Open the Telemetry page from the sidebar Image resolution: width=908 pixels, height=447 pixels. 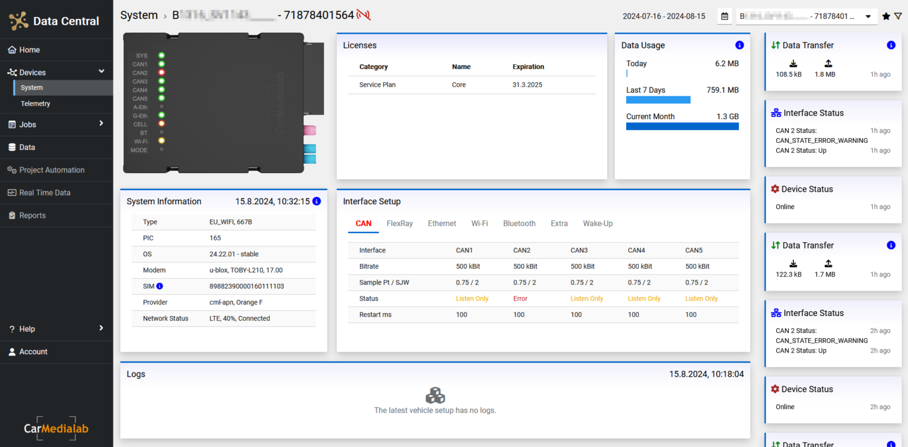(35, 103)
